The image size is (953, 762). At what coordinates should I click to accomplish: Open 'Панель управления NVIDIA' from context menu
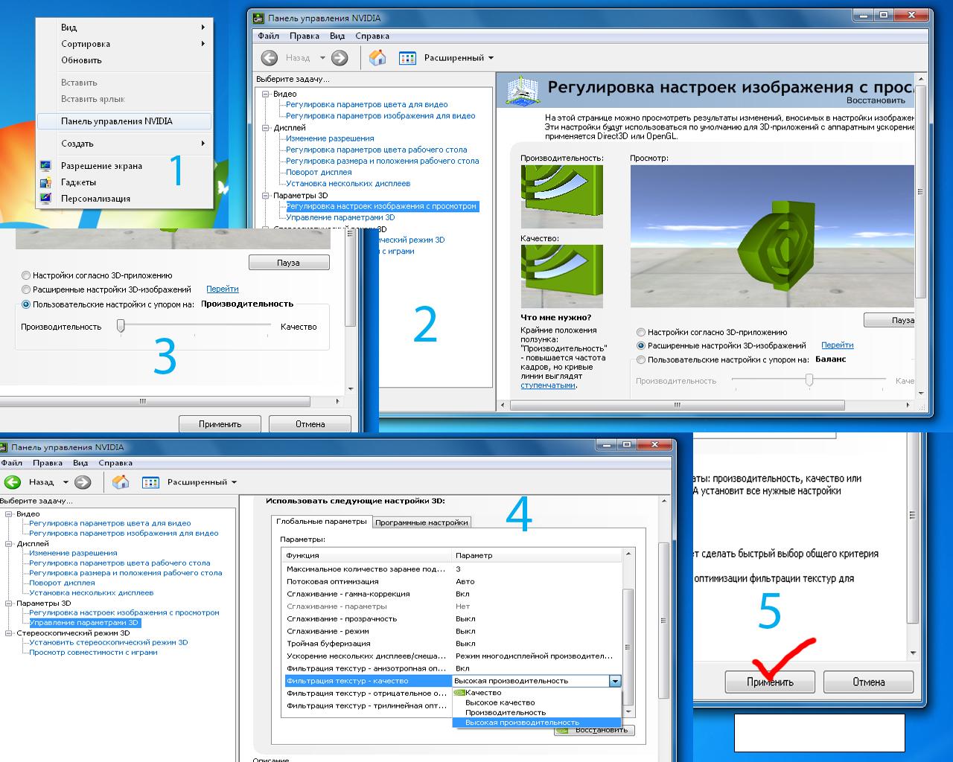(x=124, y=121)
